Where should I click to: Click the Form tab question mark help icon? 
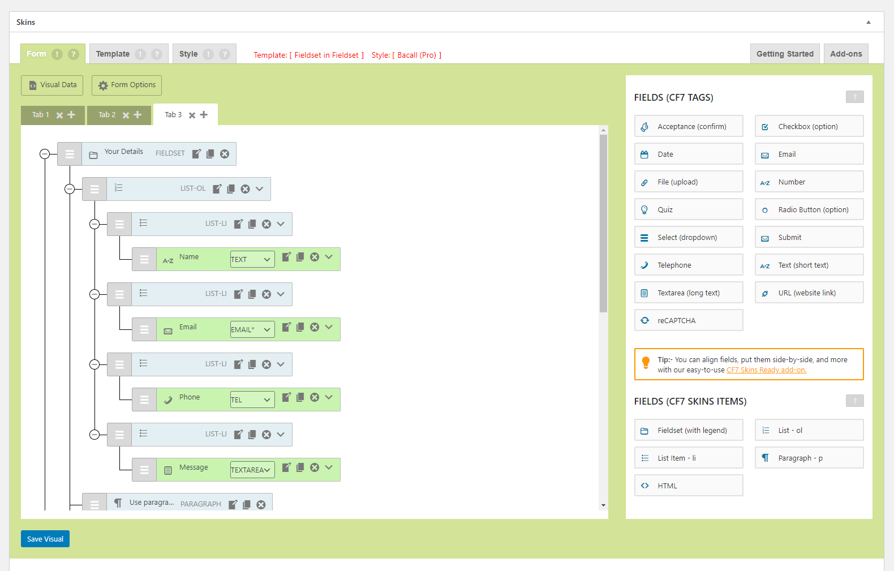(74, 54)
